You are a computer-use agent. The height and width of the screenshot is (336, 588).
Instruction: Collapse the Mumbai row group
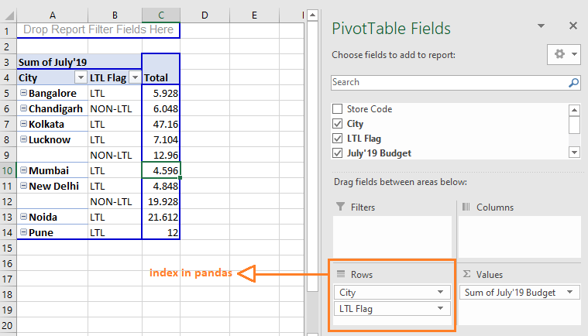click(23, 171)
